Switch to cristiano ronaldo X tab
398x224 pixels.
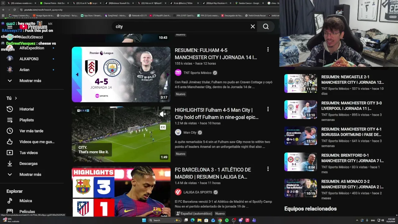[x=21, y=3]
